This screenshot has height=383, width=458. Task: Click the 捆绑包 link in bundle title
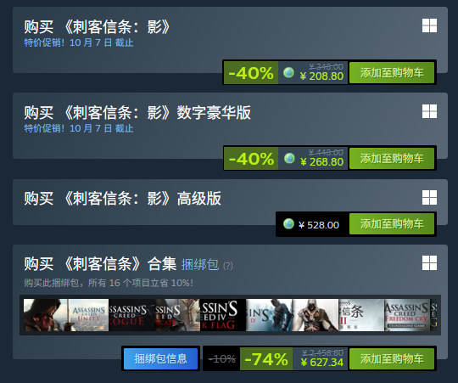click(200, 265)
